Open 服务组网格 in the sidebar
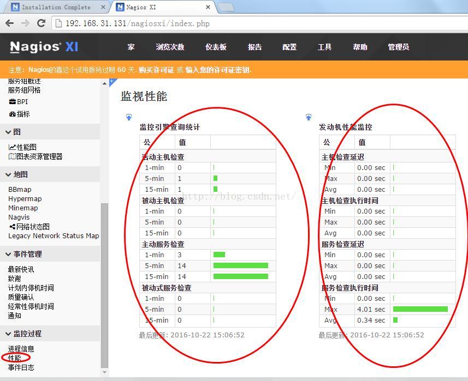 click(24, 90)
